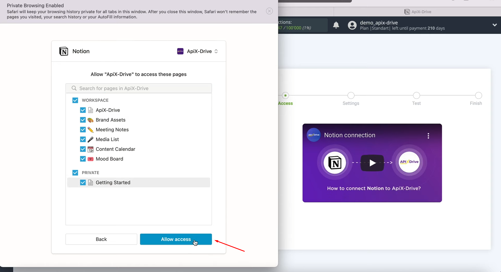
Task: Dismiss the Private Browsing Enabled banner
Action: [x=269, y=11]
